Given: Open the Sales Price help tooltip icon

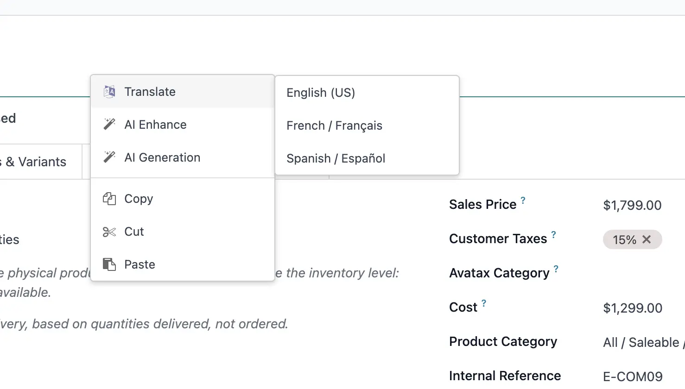Looking at the screenshot, I should pyautogui.click(x=524, y=200).
